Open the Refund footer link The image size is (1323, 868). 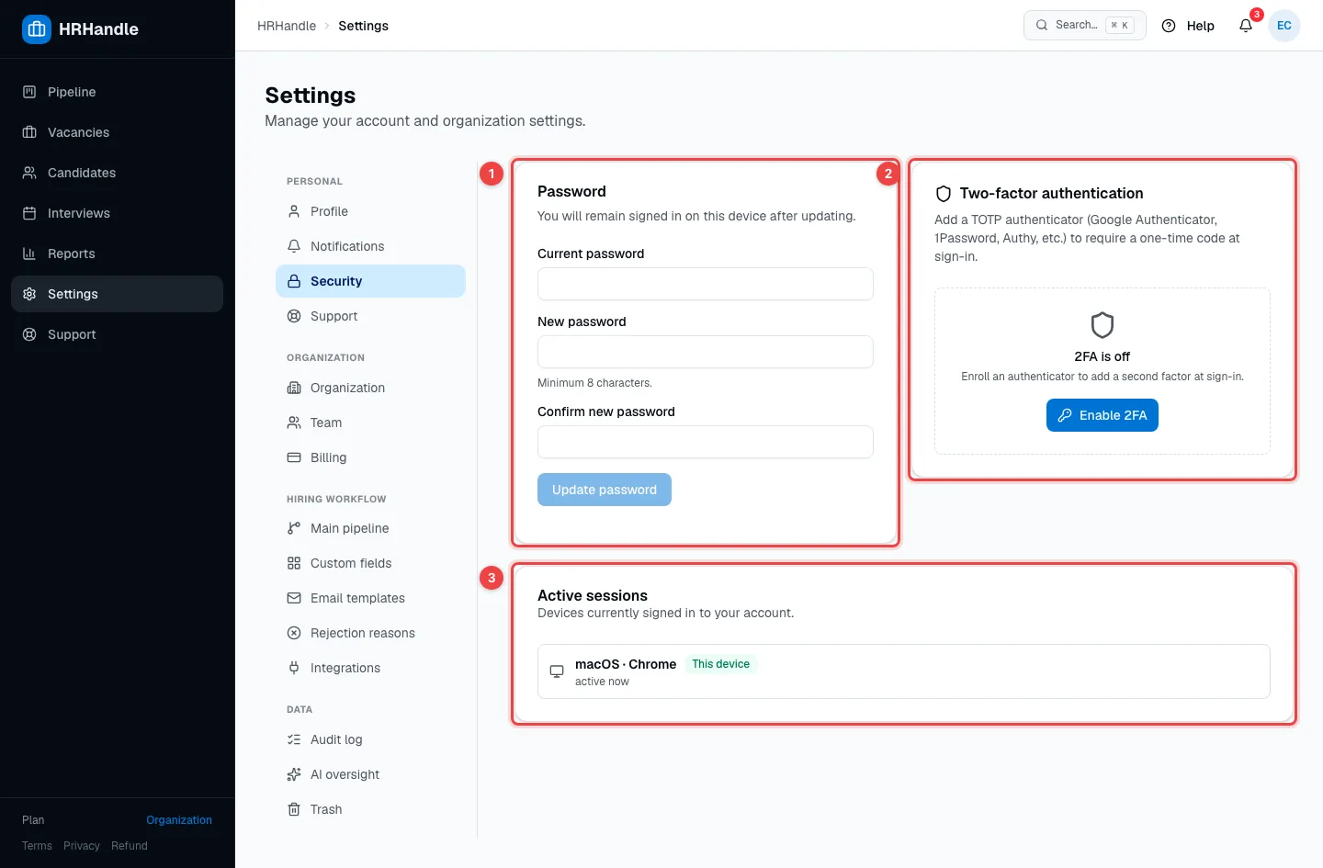pyautogui.click(x=130, y=846)
